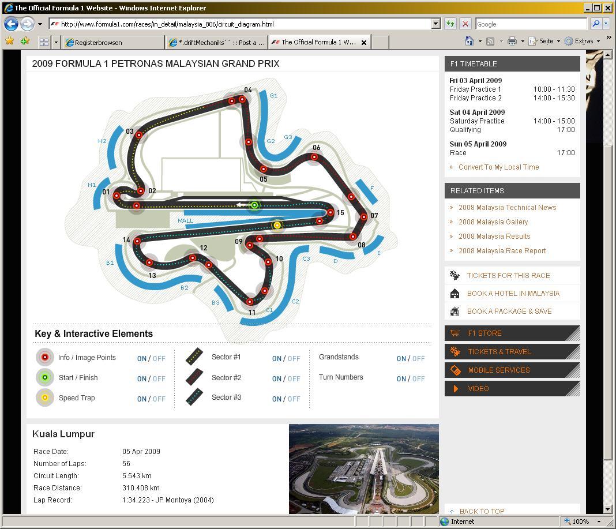Turn Turn Numbers display OFF
616x529 pixels.
pyautogui.click(x=418, y=379)
